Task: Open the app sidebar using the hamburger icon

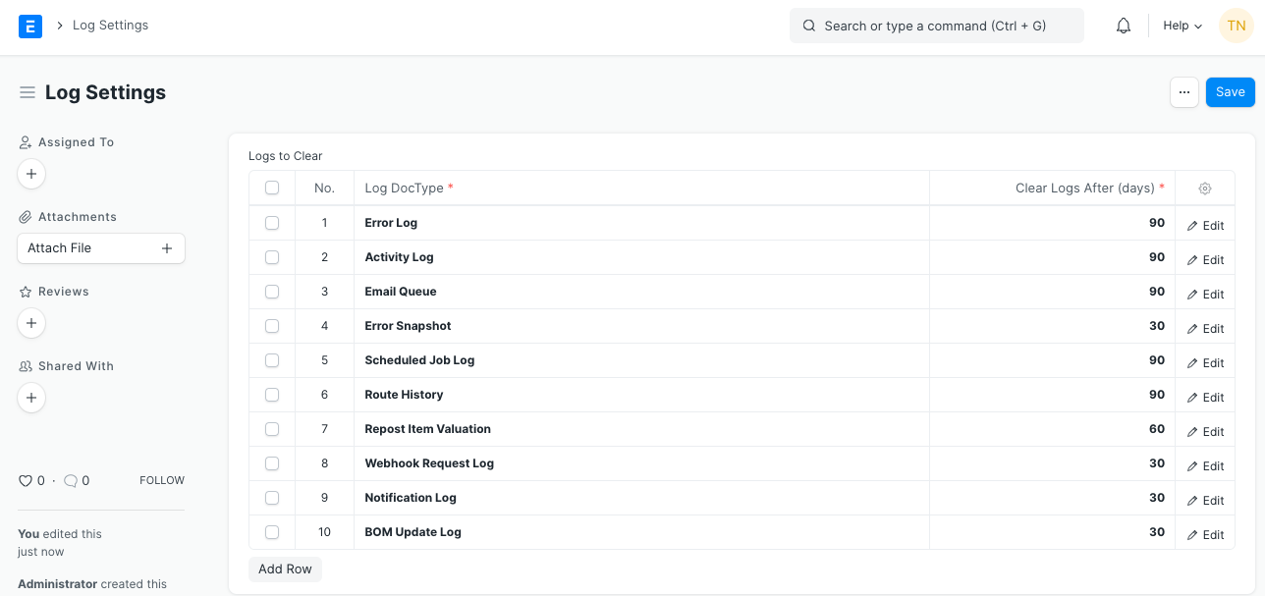Action: (x=27, y=91)
